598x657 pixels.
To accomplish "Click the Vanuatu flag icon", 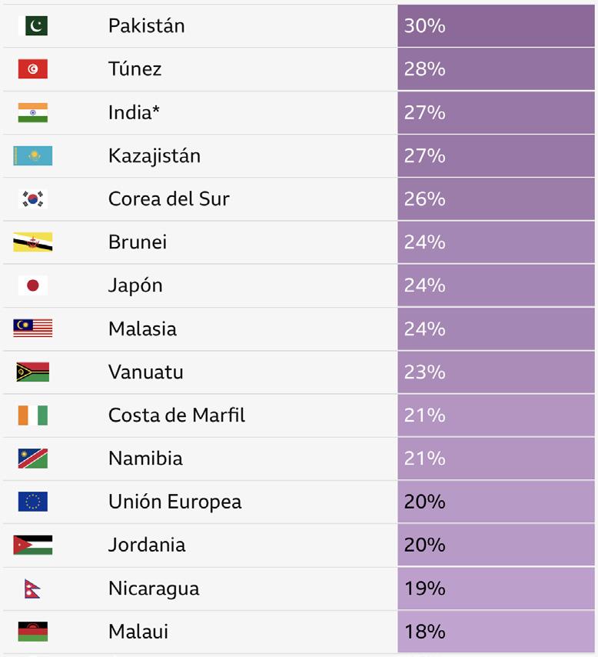I will pos(33,372).
